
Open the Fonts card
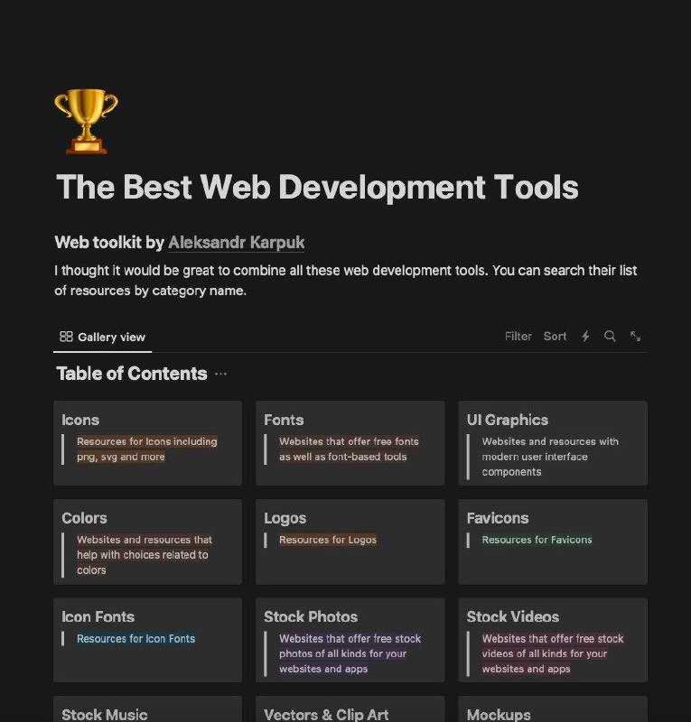[350, 443]
